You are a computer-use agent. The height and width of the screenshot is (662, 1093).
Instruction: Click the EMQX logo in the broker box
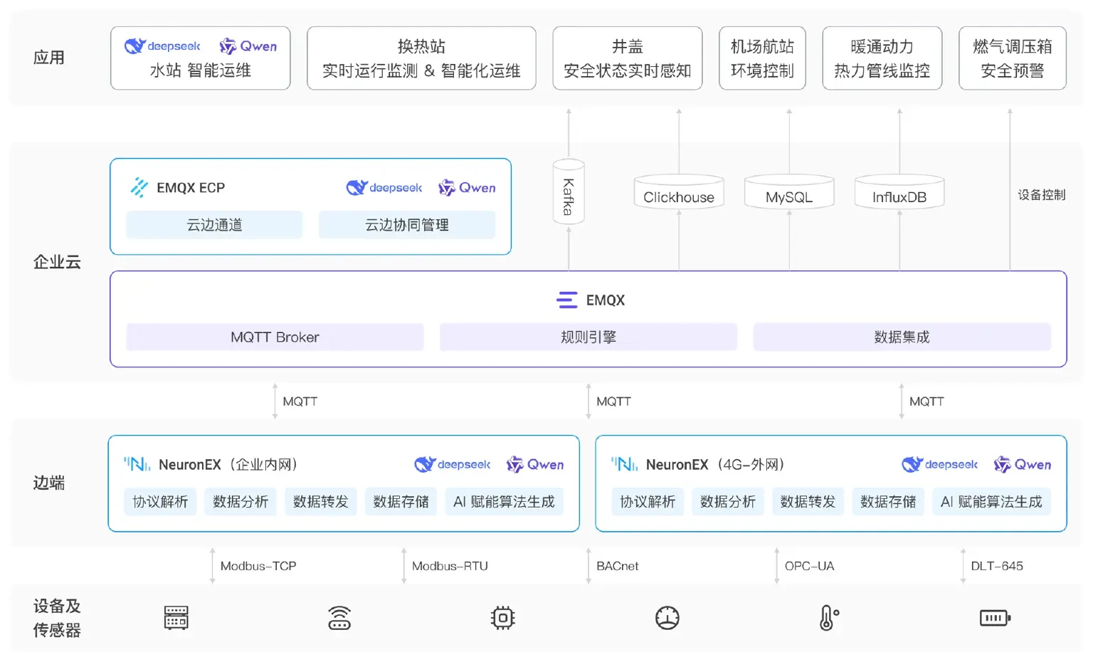coord(567,300)
